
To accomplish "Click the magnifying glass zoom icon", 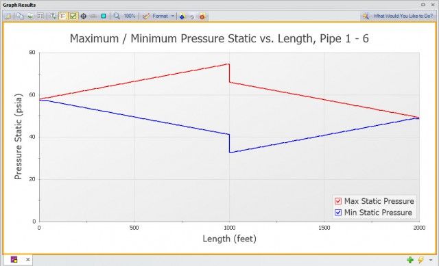I will pos(117,16).
